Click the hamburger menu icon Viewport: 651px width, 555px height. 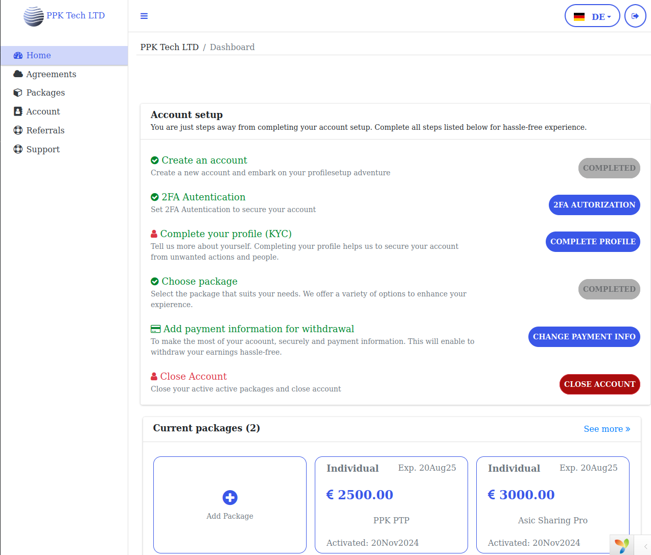(144, 16)
